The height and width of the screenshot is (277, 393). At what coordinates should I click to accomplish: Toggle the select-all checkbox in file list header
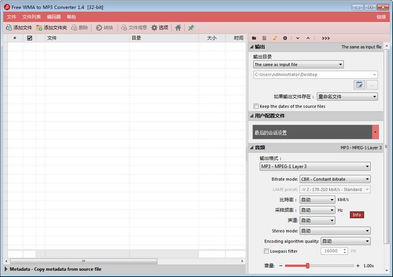tap(29, 38)
